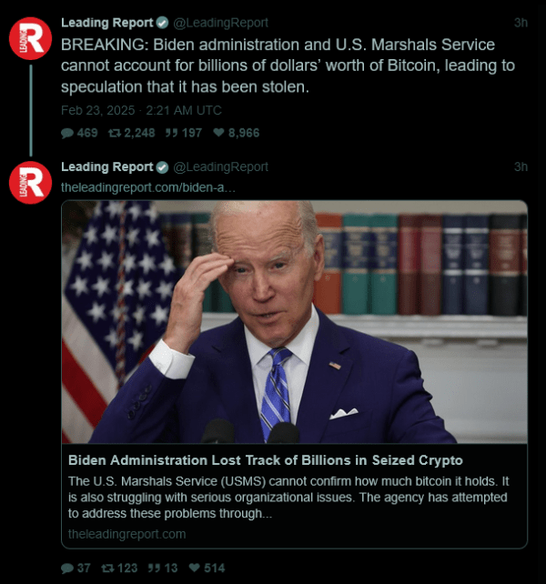Click the Feb 23, 2025 timestamp

click(141, 111)
